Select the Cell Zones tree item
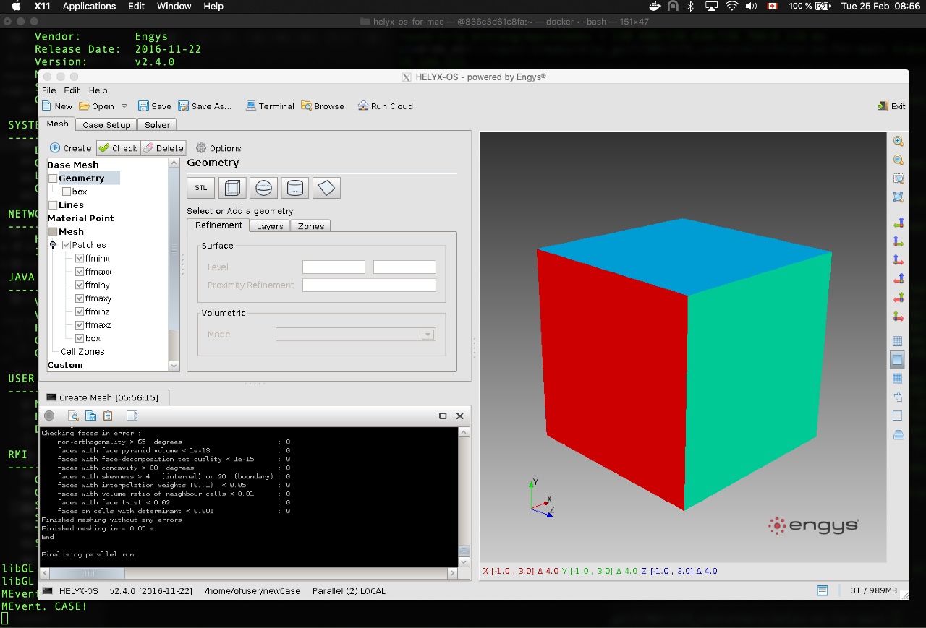 click(x=82, y=352)
